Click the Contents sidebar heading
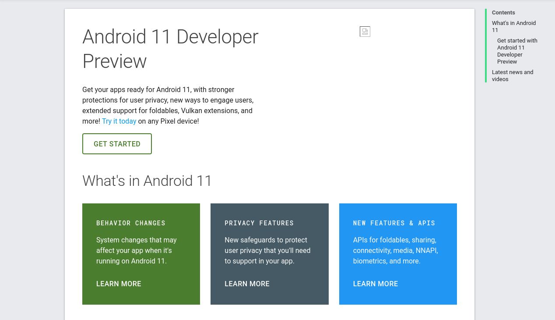This screenshot has width=555, height=320. point(503,13)
